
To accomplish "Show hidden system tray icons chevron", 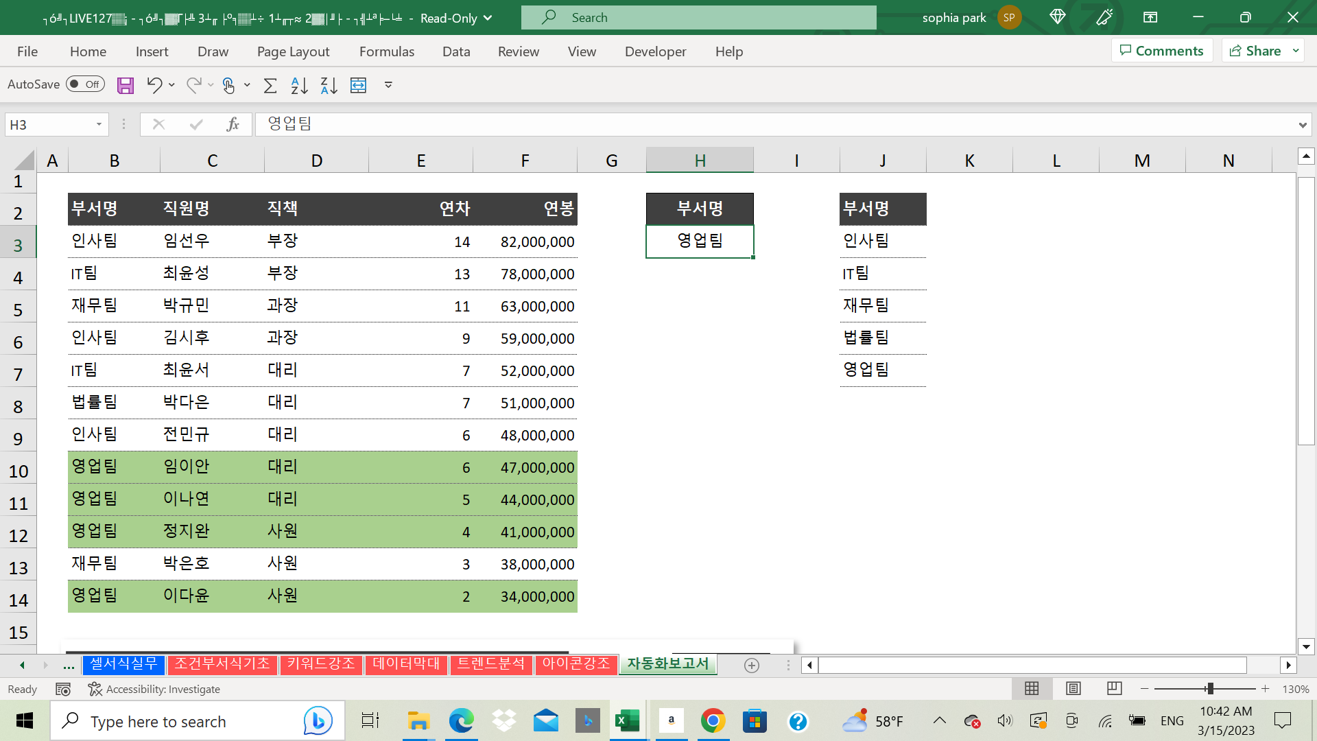I will click(x=939, y=720).
